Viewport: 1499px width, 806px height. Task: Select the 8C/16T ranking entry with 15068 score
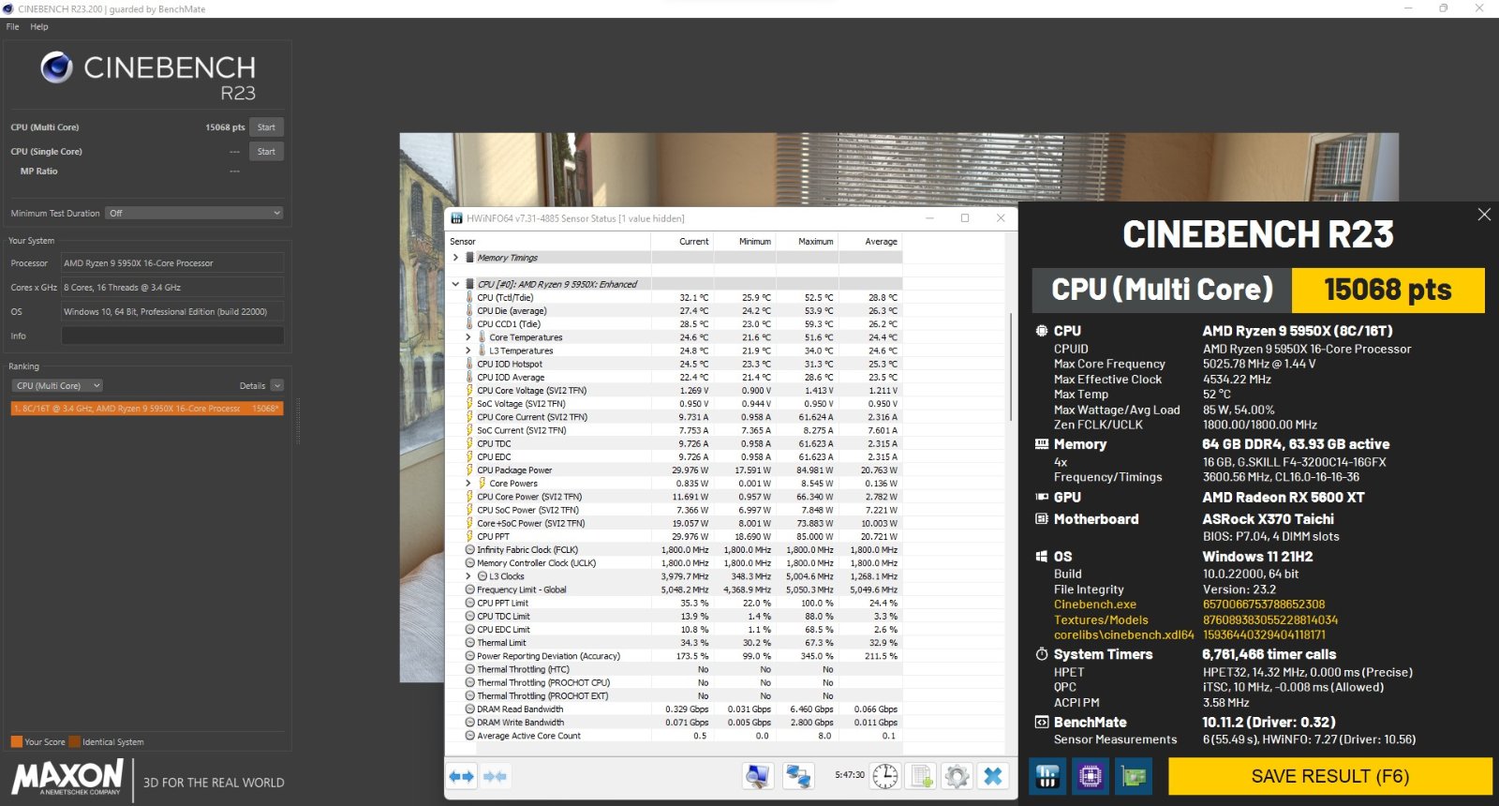click(146, 408)
